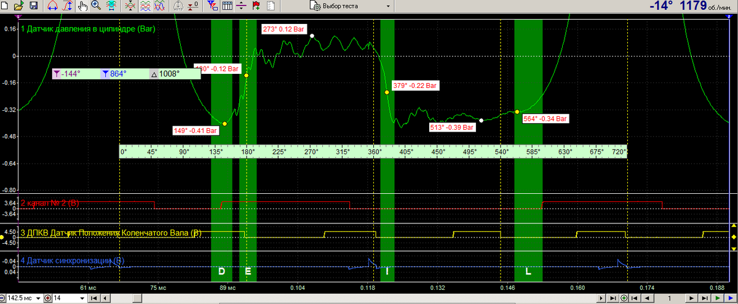Expand the dropdown showing value 14

(x=82, y=298)
